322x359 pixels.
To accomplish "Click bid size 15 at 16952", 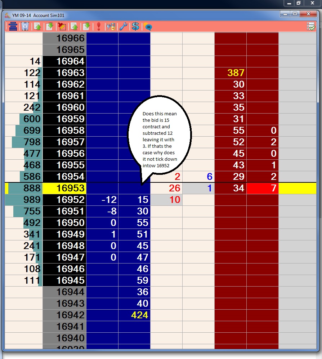I will 134,200.
